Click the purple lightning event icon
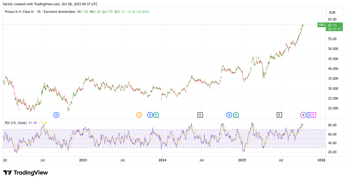 click(x=303, y=115)
